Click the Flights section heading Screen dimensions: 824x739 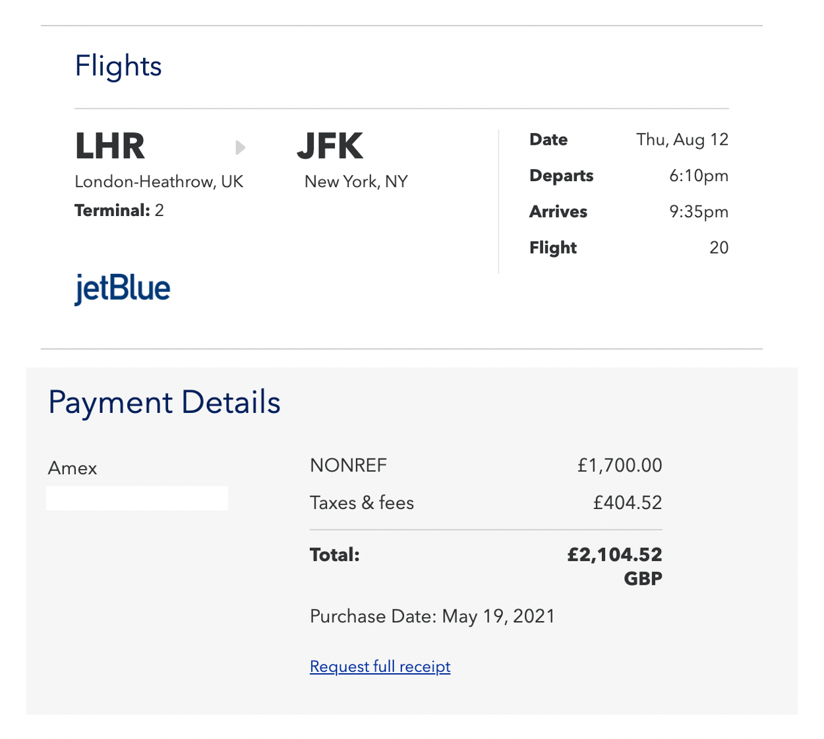tap(118, 66)
